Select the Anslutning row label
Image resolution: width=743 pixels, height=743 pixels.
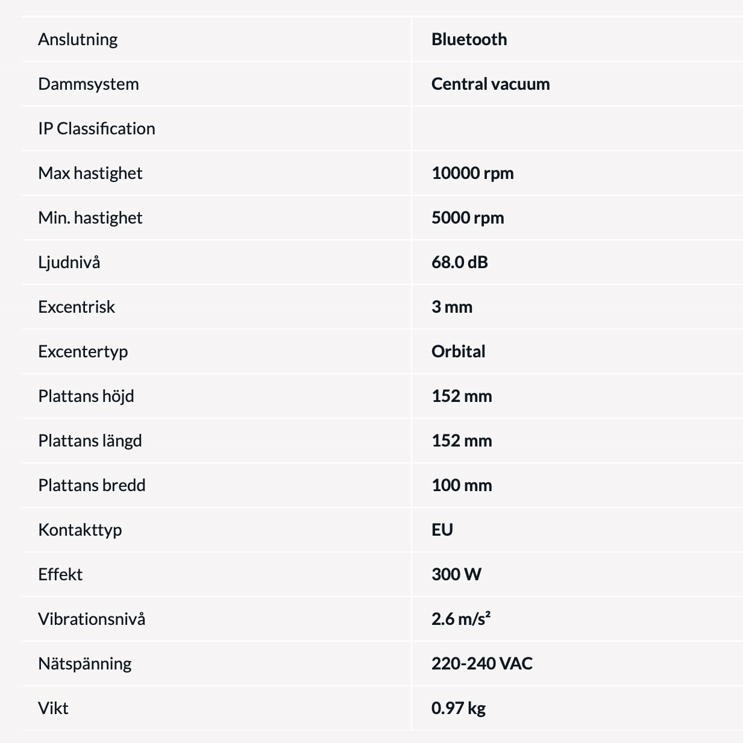[78, 39]
